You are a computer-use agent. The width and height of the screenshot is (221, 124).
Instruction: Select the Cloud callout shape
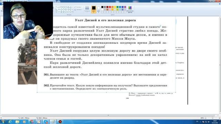coord(70,12)
